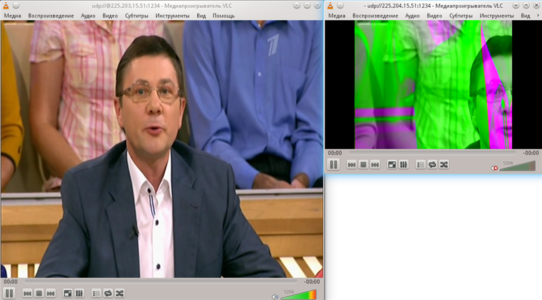Open Видео menu in right VLC window
The height and width of the screenshot is (300, 542).
[x=434, y=16]
